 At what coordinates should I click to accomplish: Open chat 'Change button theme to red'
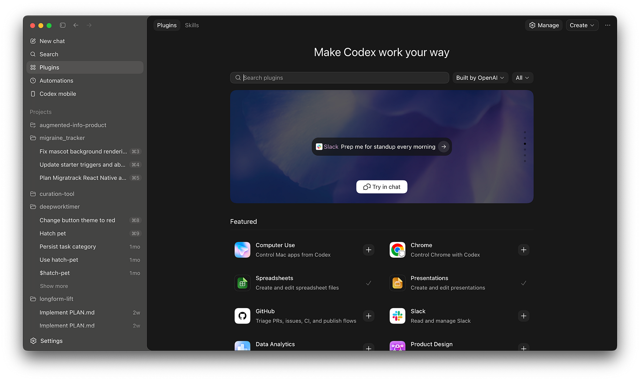pos(85,220)
